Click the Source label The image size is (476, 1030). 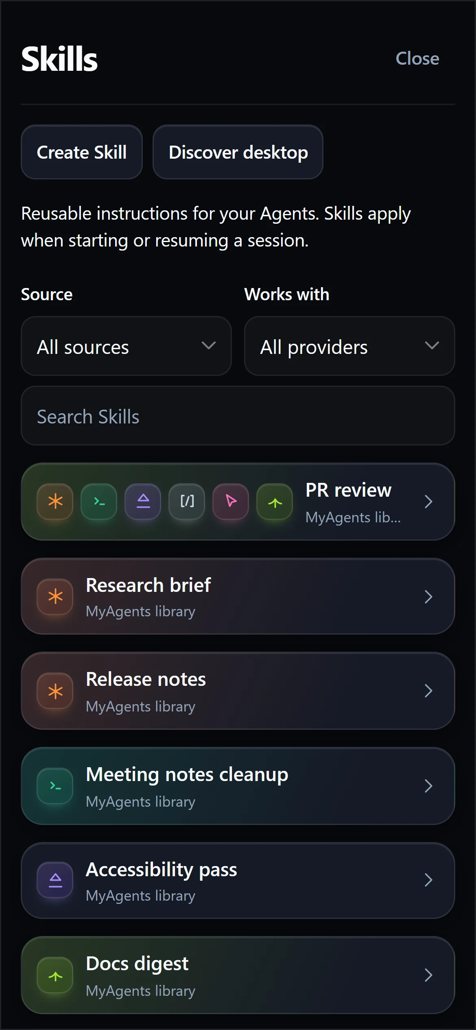pos(47,294)
